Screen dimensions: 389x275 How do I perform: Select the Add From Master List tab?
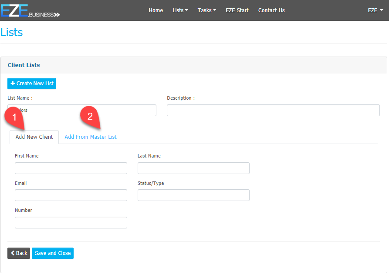tap(91, 137)
